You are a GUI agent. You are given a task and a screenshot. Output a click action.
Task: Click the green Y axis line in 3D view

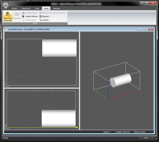pyautogui.click(x=101, y=95)
